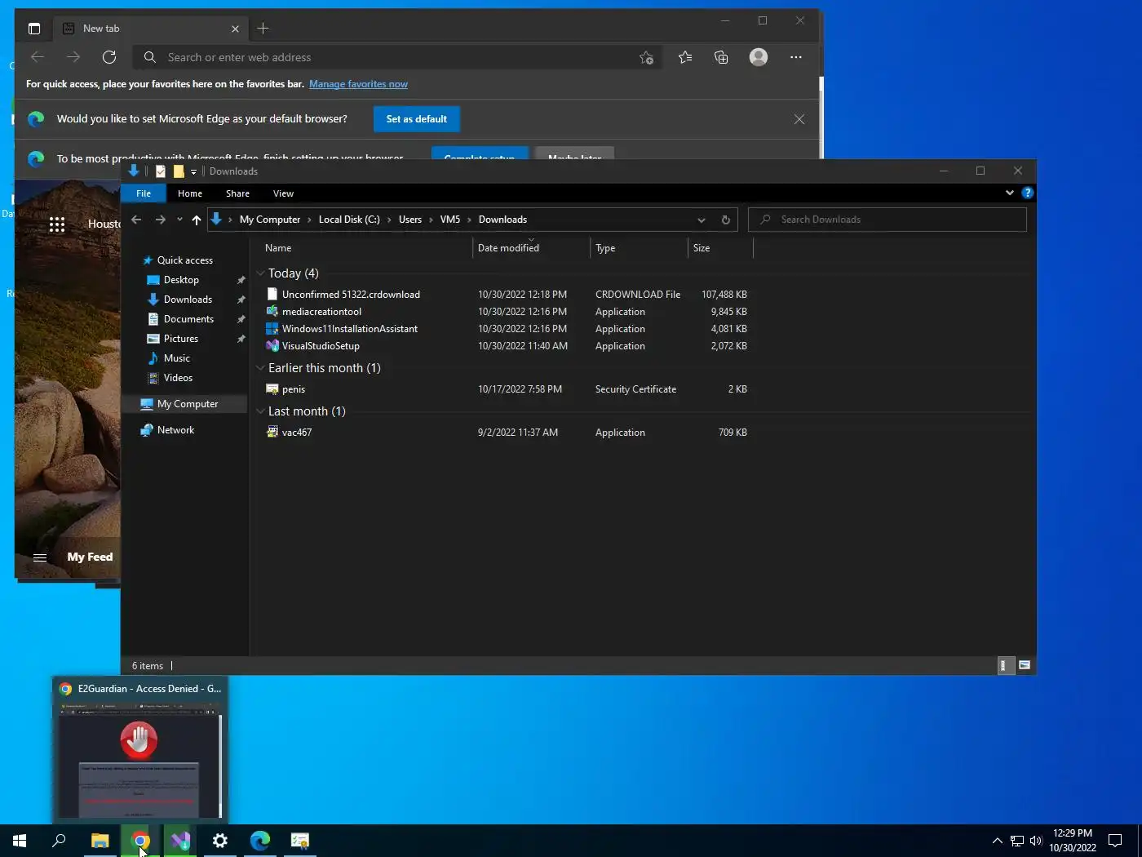Open the Share ribbon tab

237,193
